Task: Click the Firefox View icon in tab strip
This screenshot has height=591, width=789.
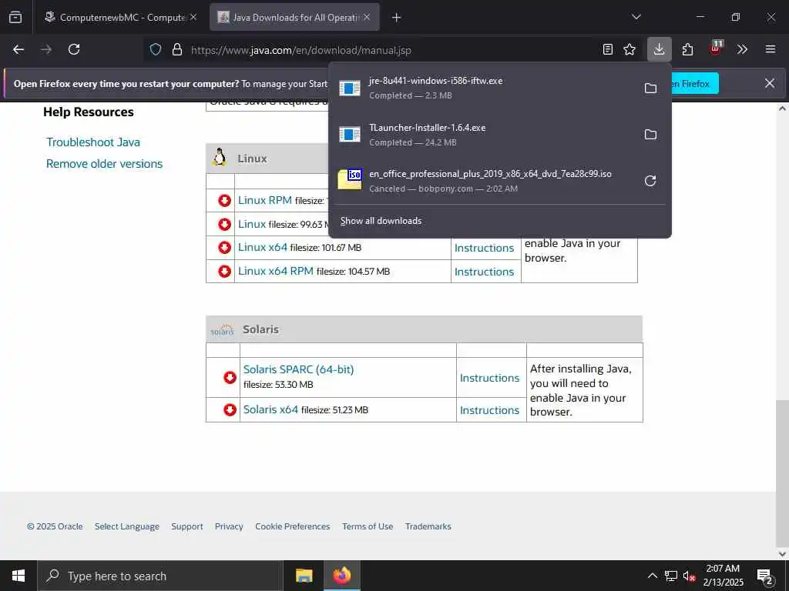Action: pyautogui.click(x=15, y=17)
